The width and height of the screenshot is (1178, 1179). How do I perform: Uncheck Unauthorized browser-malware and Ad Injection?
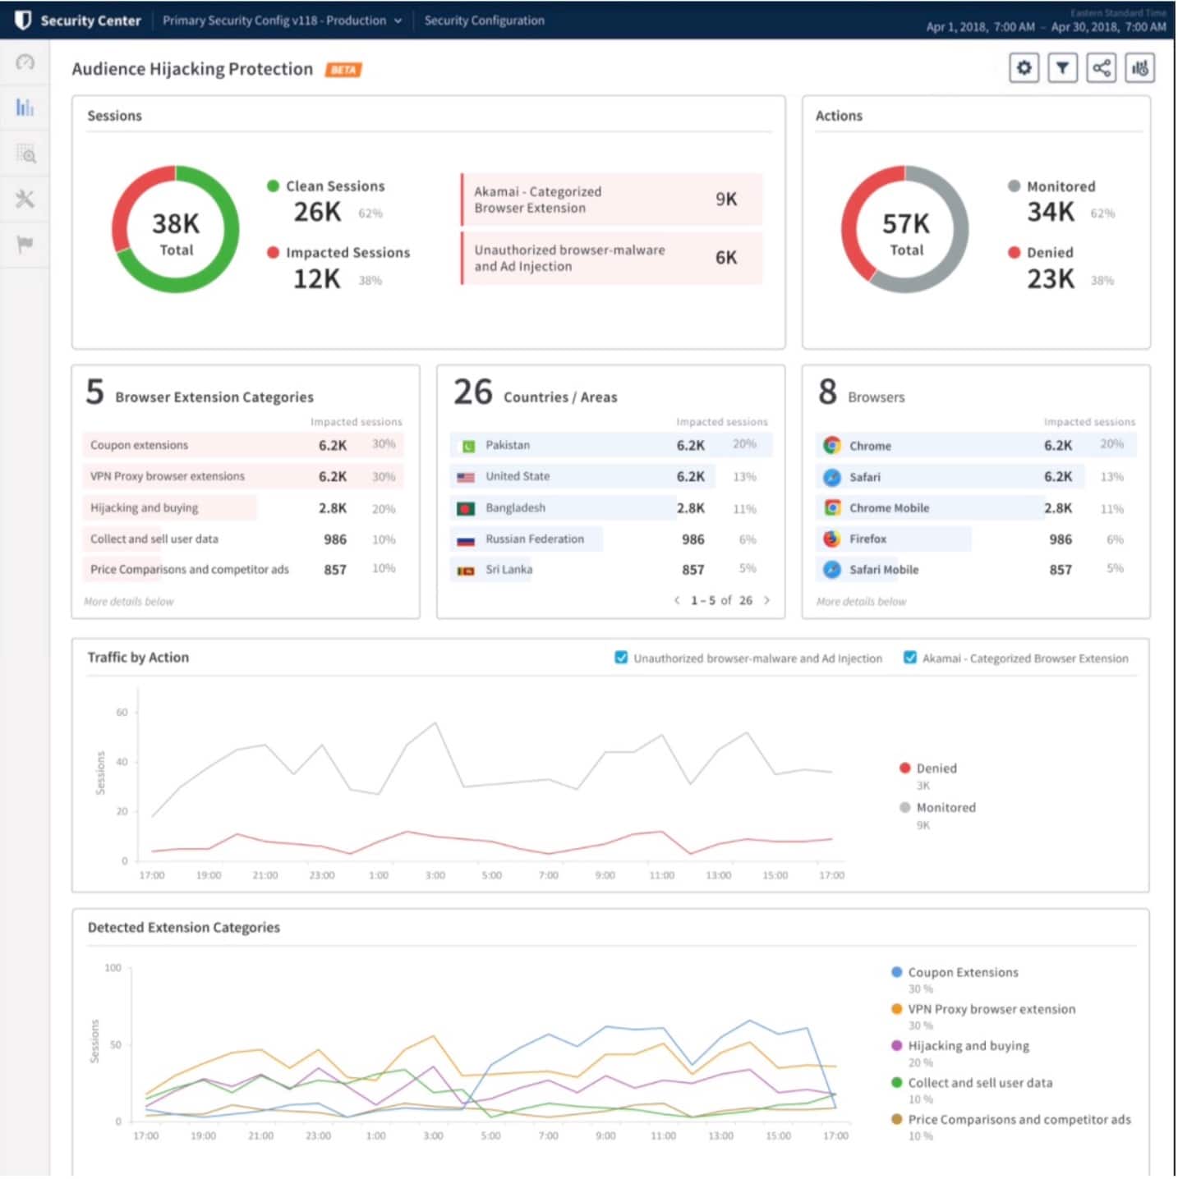pos(621,658)
